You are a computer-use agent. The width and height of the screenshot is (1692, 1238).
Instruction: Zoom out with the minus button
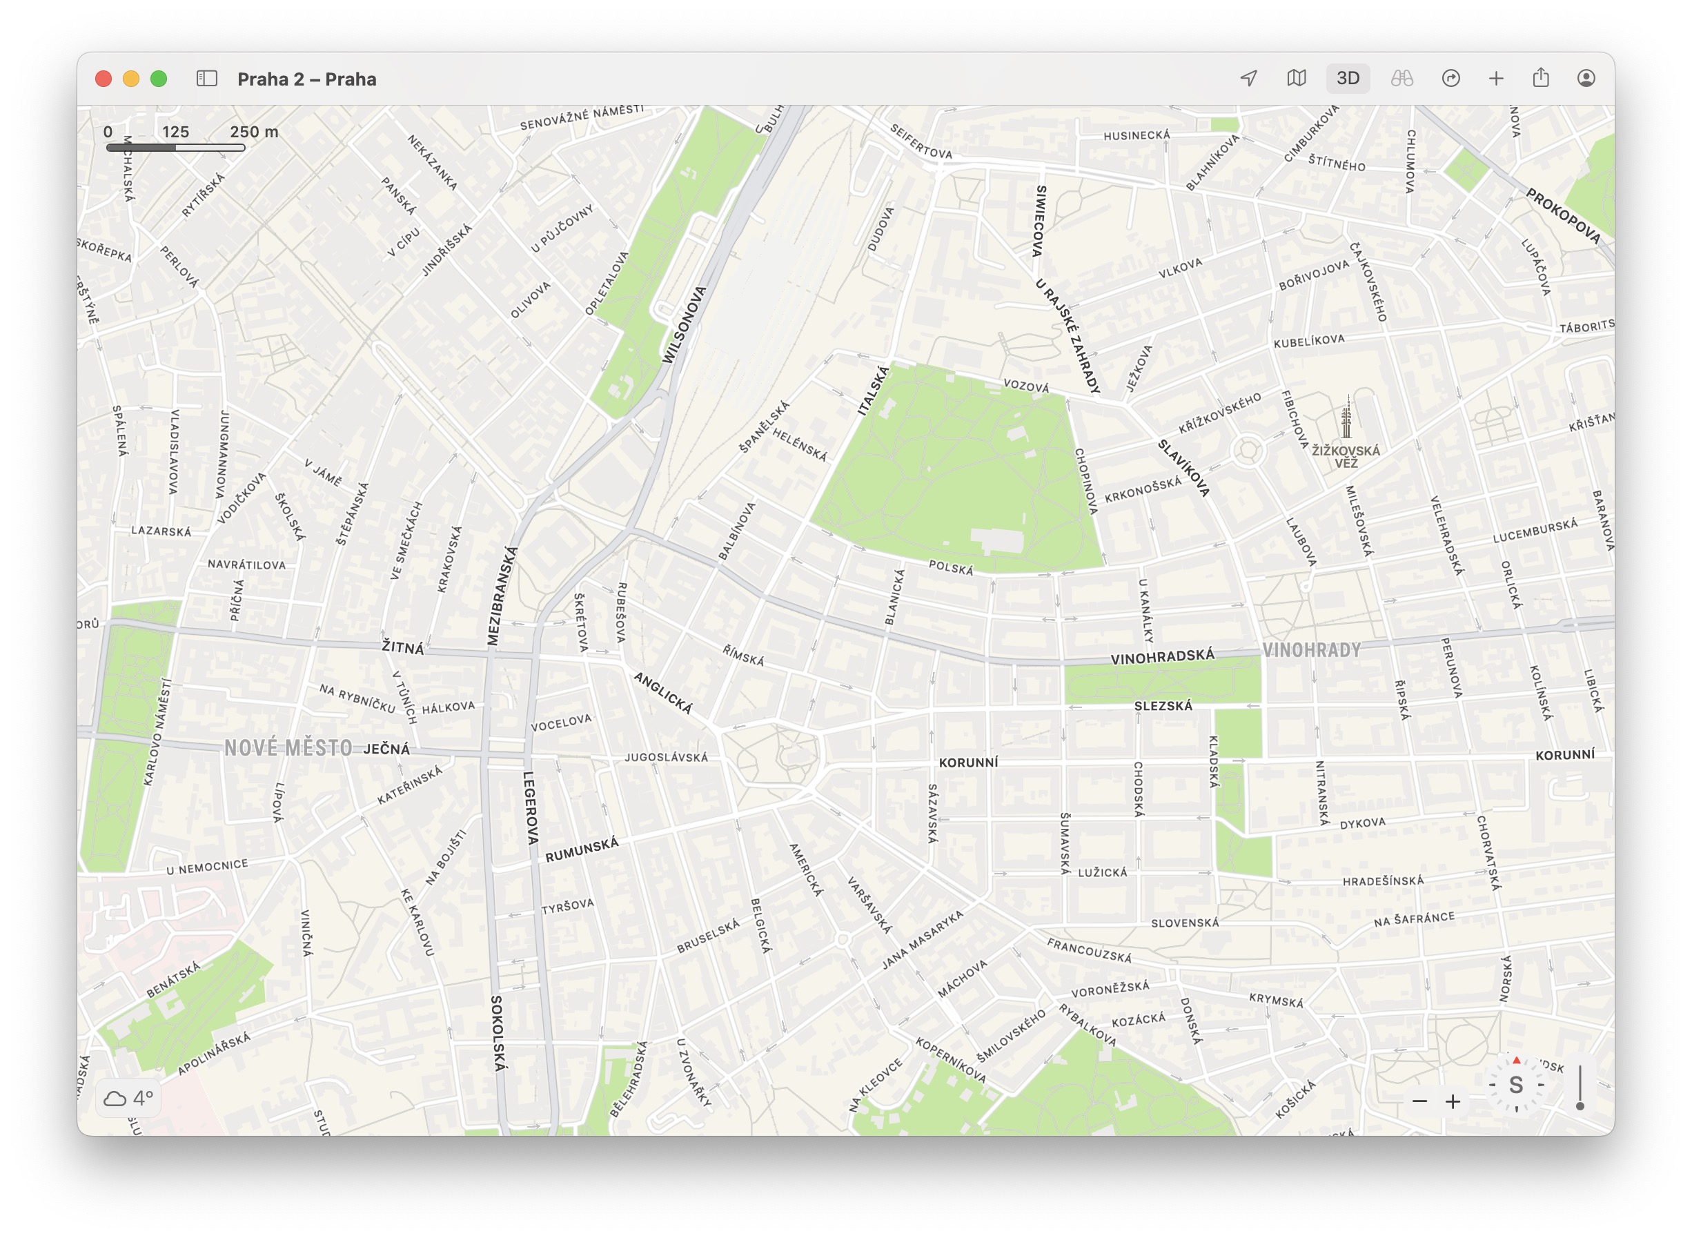[x=1419, y=1101]
